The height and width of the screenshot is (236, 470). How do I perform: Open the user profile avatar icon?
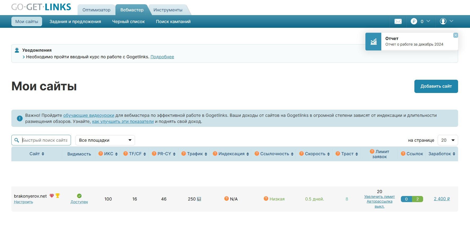[x=443, y=21]
